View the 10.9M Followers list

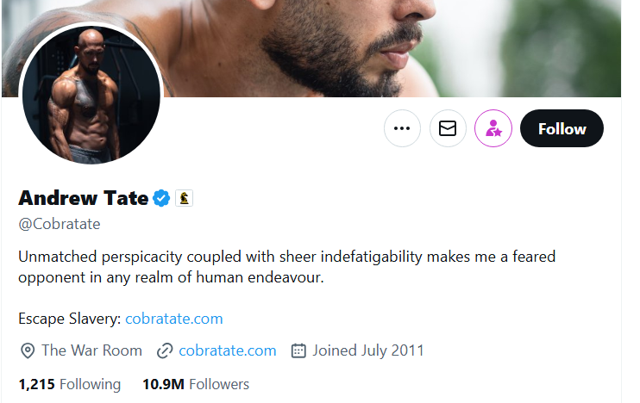(196, 384)
